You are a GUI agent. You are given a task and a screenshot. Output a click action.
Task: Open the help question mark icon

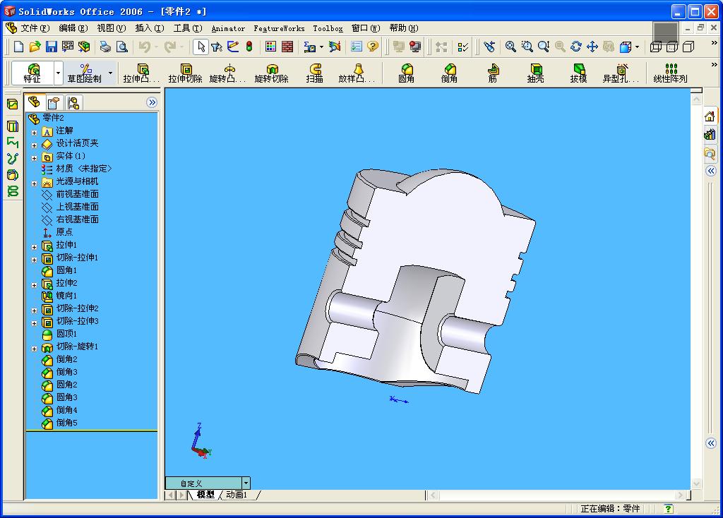pos(373,47)
